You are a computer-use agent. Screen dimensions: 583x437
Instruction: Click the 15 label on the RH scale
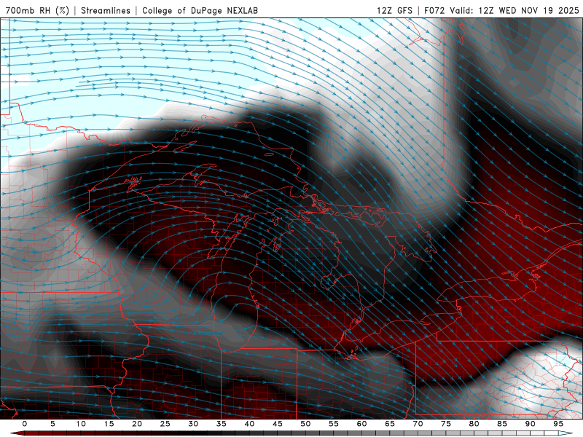109,424
